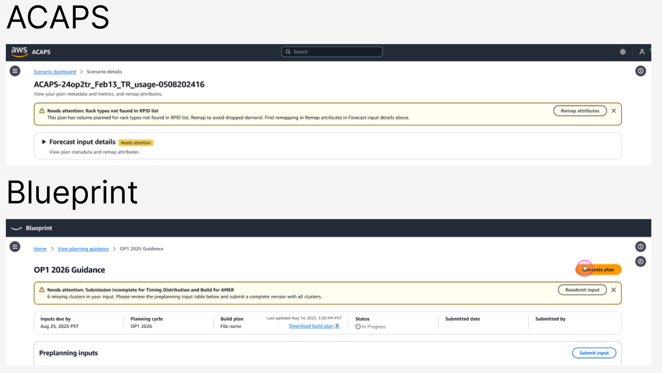Open the View planning guidance breadcrumb

[x=83, y=249]
